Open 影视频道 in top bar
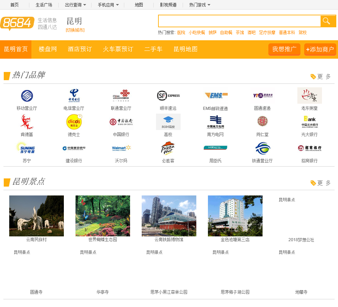 coord(168,5)
